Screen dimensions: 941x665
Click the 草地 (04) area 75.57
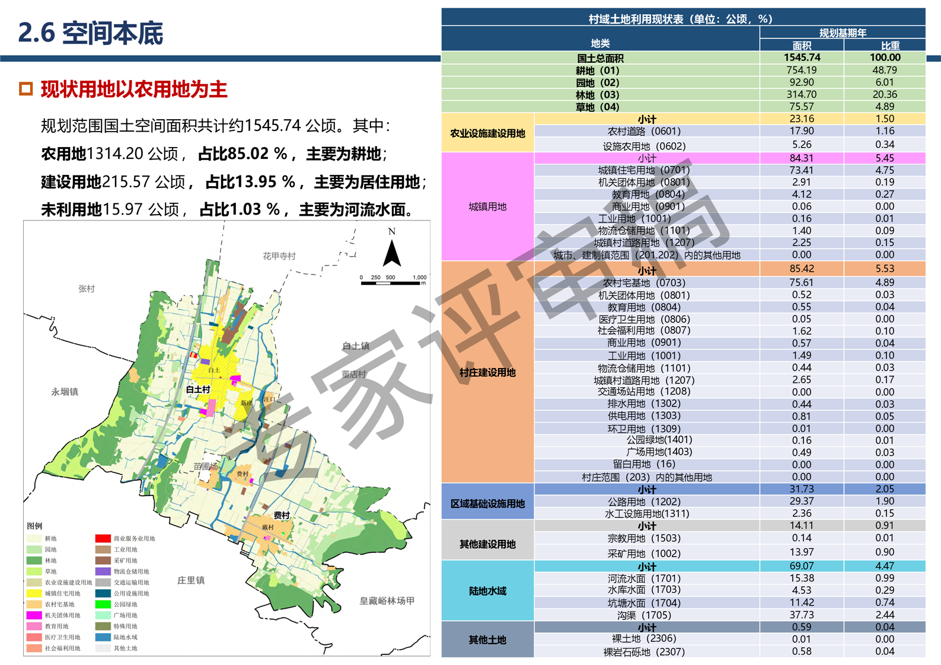(802, 107)
